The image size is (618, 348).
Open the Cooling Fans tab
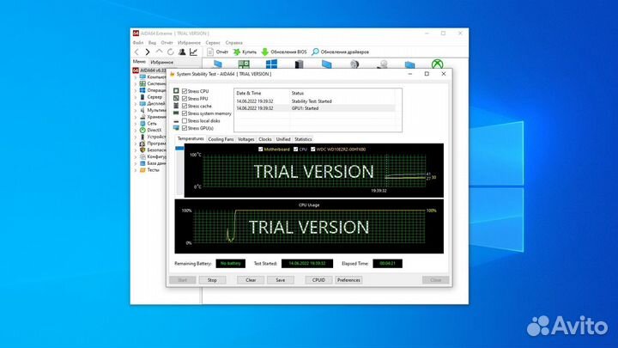click(x=221, y=138)
